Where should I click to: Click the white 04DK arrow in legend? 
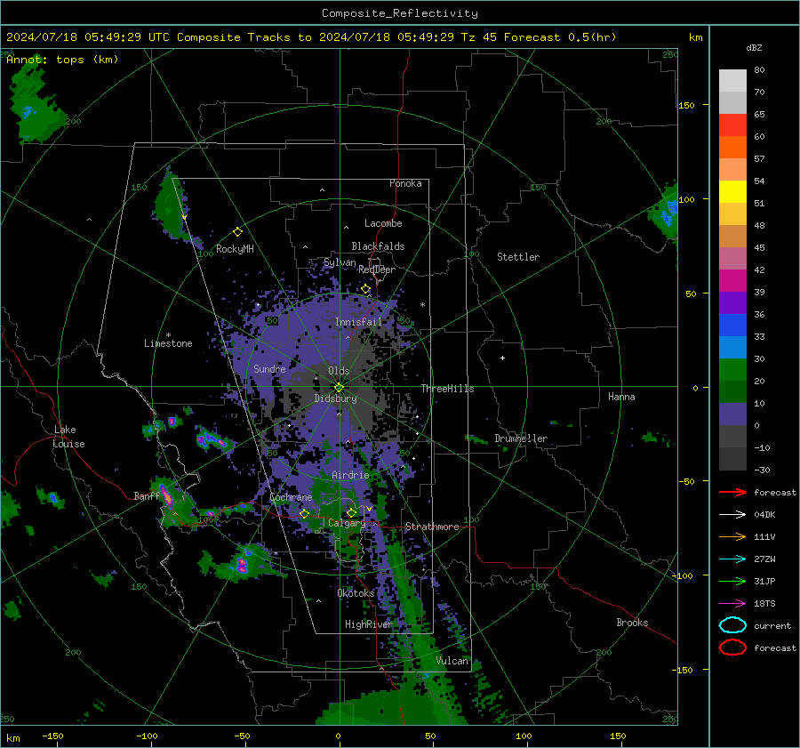(x=732, y=515)
